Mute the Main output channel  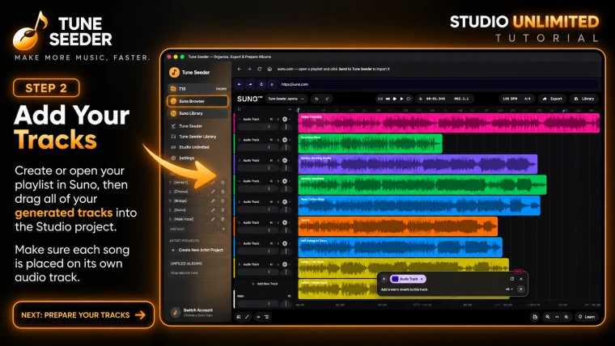pyautogui.click(x=289, y=296)
